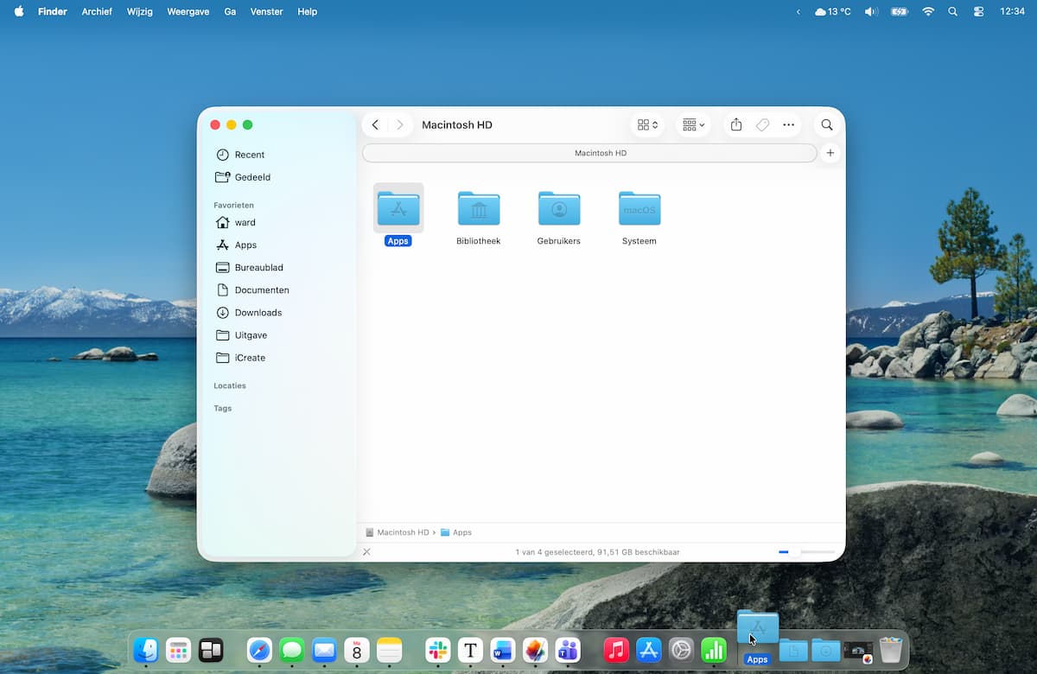Expand the group-by options dropdown
Image resolution: width=1037 pixels, height=674 pixels.
point(693,125)
